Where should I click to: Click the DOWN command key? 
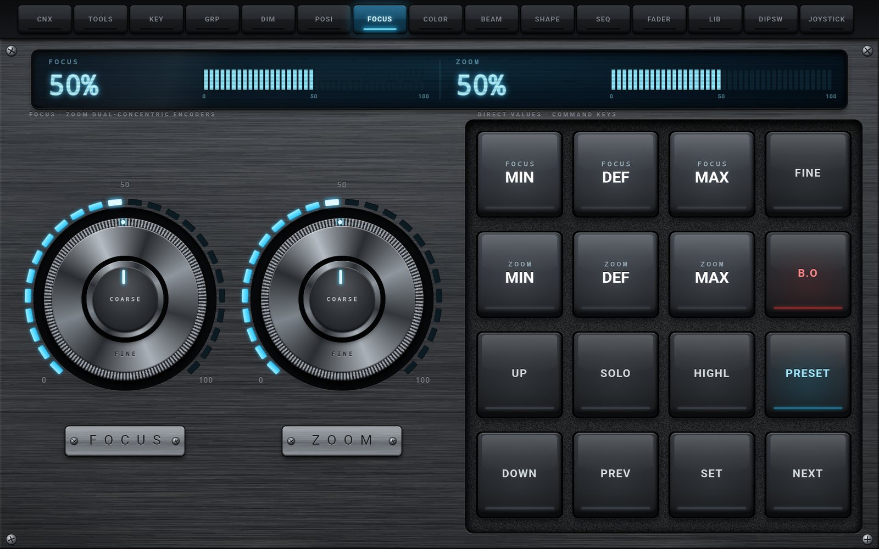click(x=519, y=474)
